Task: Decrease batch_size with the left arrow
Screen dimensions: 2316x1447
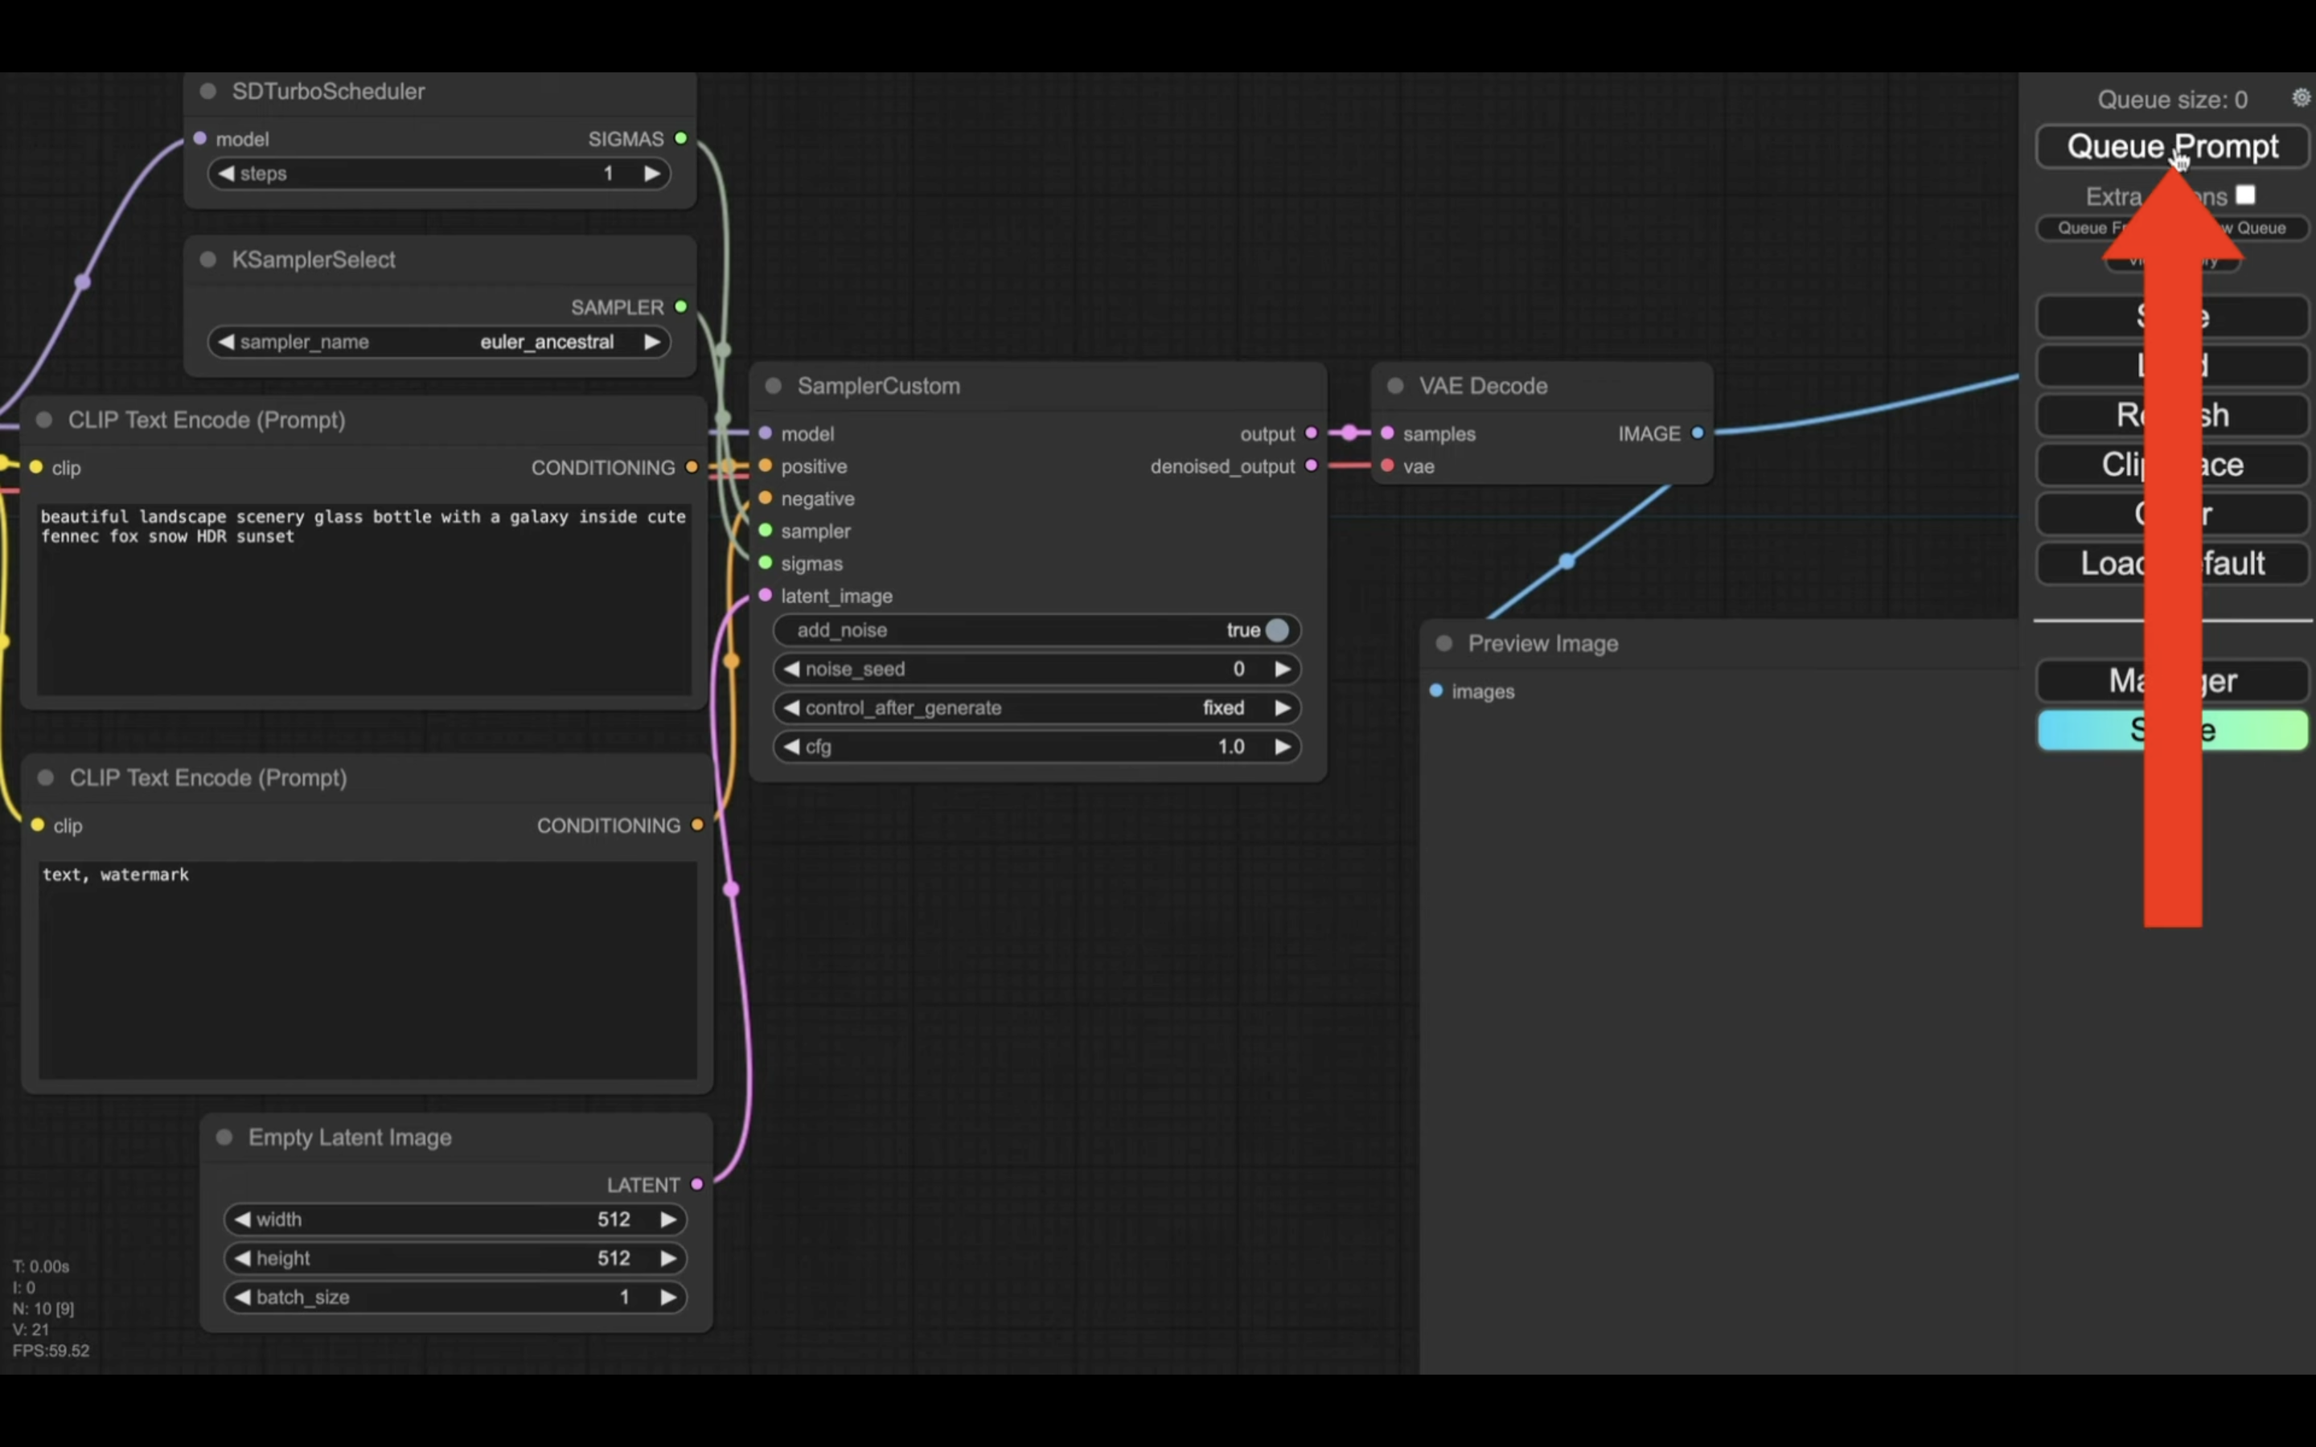Action: [242, 1297]
